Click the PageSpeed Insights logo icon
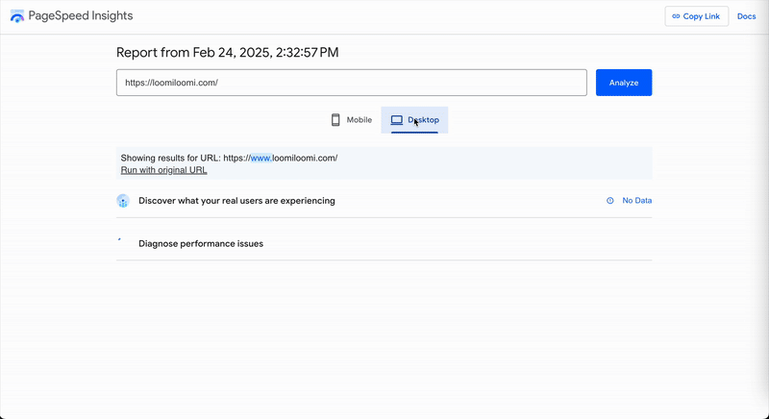This screenshot has height=419, width=769. tap(17, 15)
